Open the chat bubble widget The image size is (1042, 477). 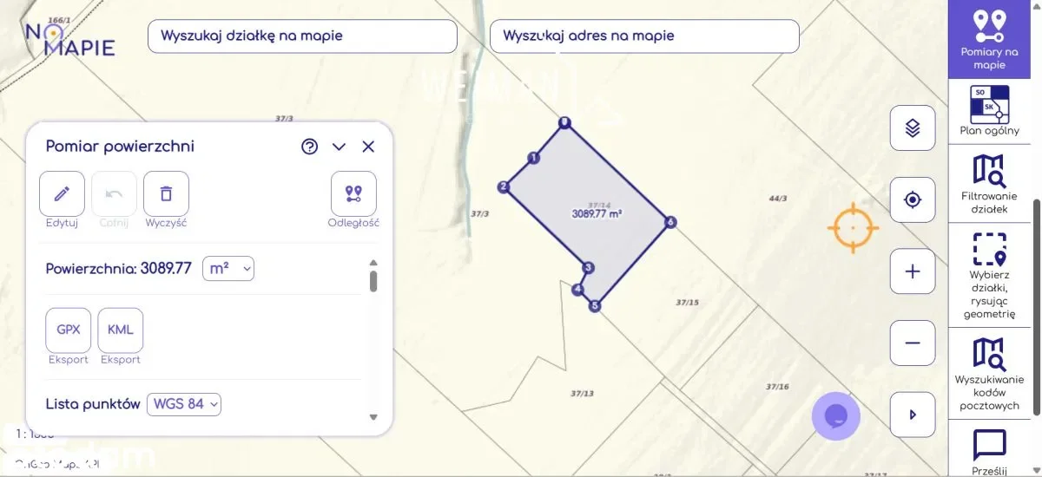835,416
